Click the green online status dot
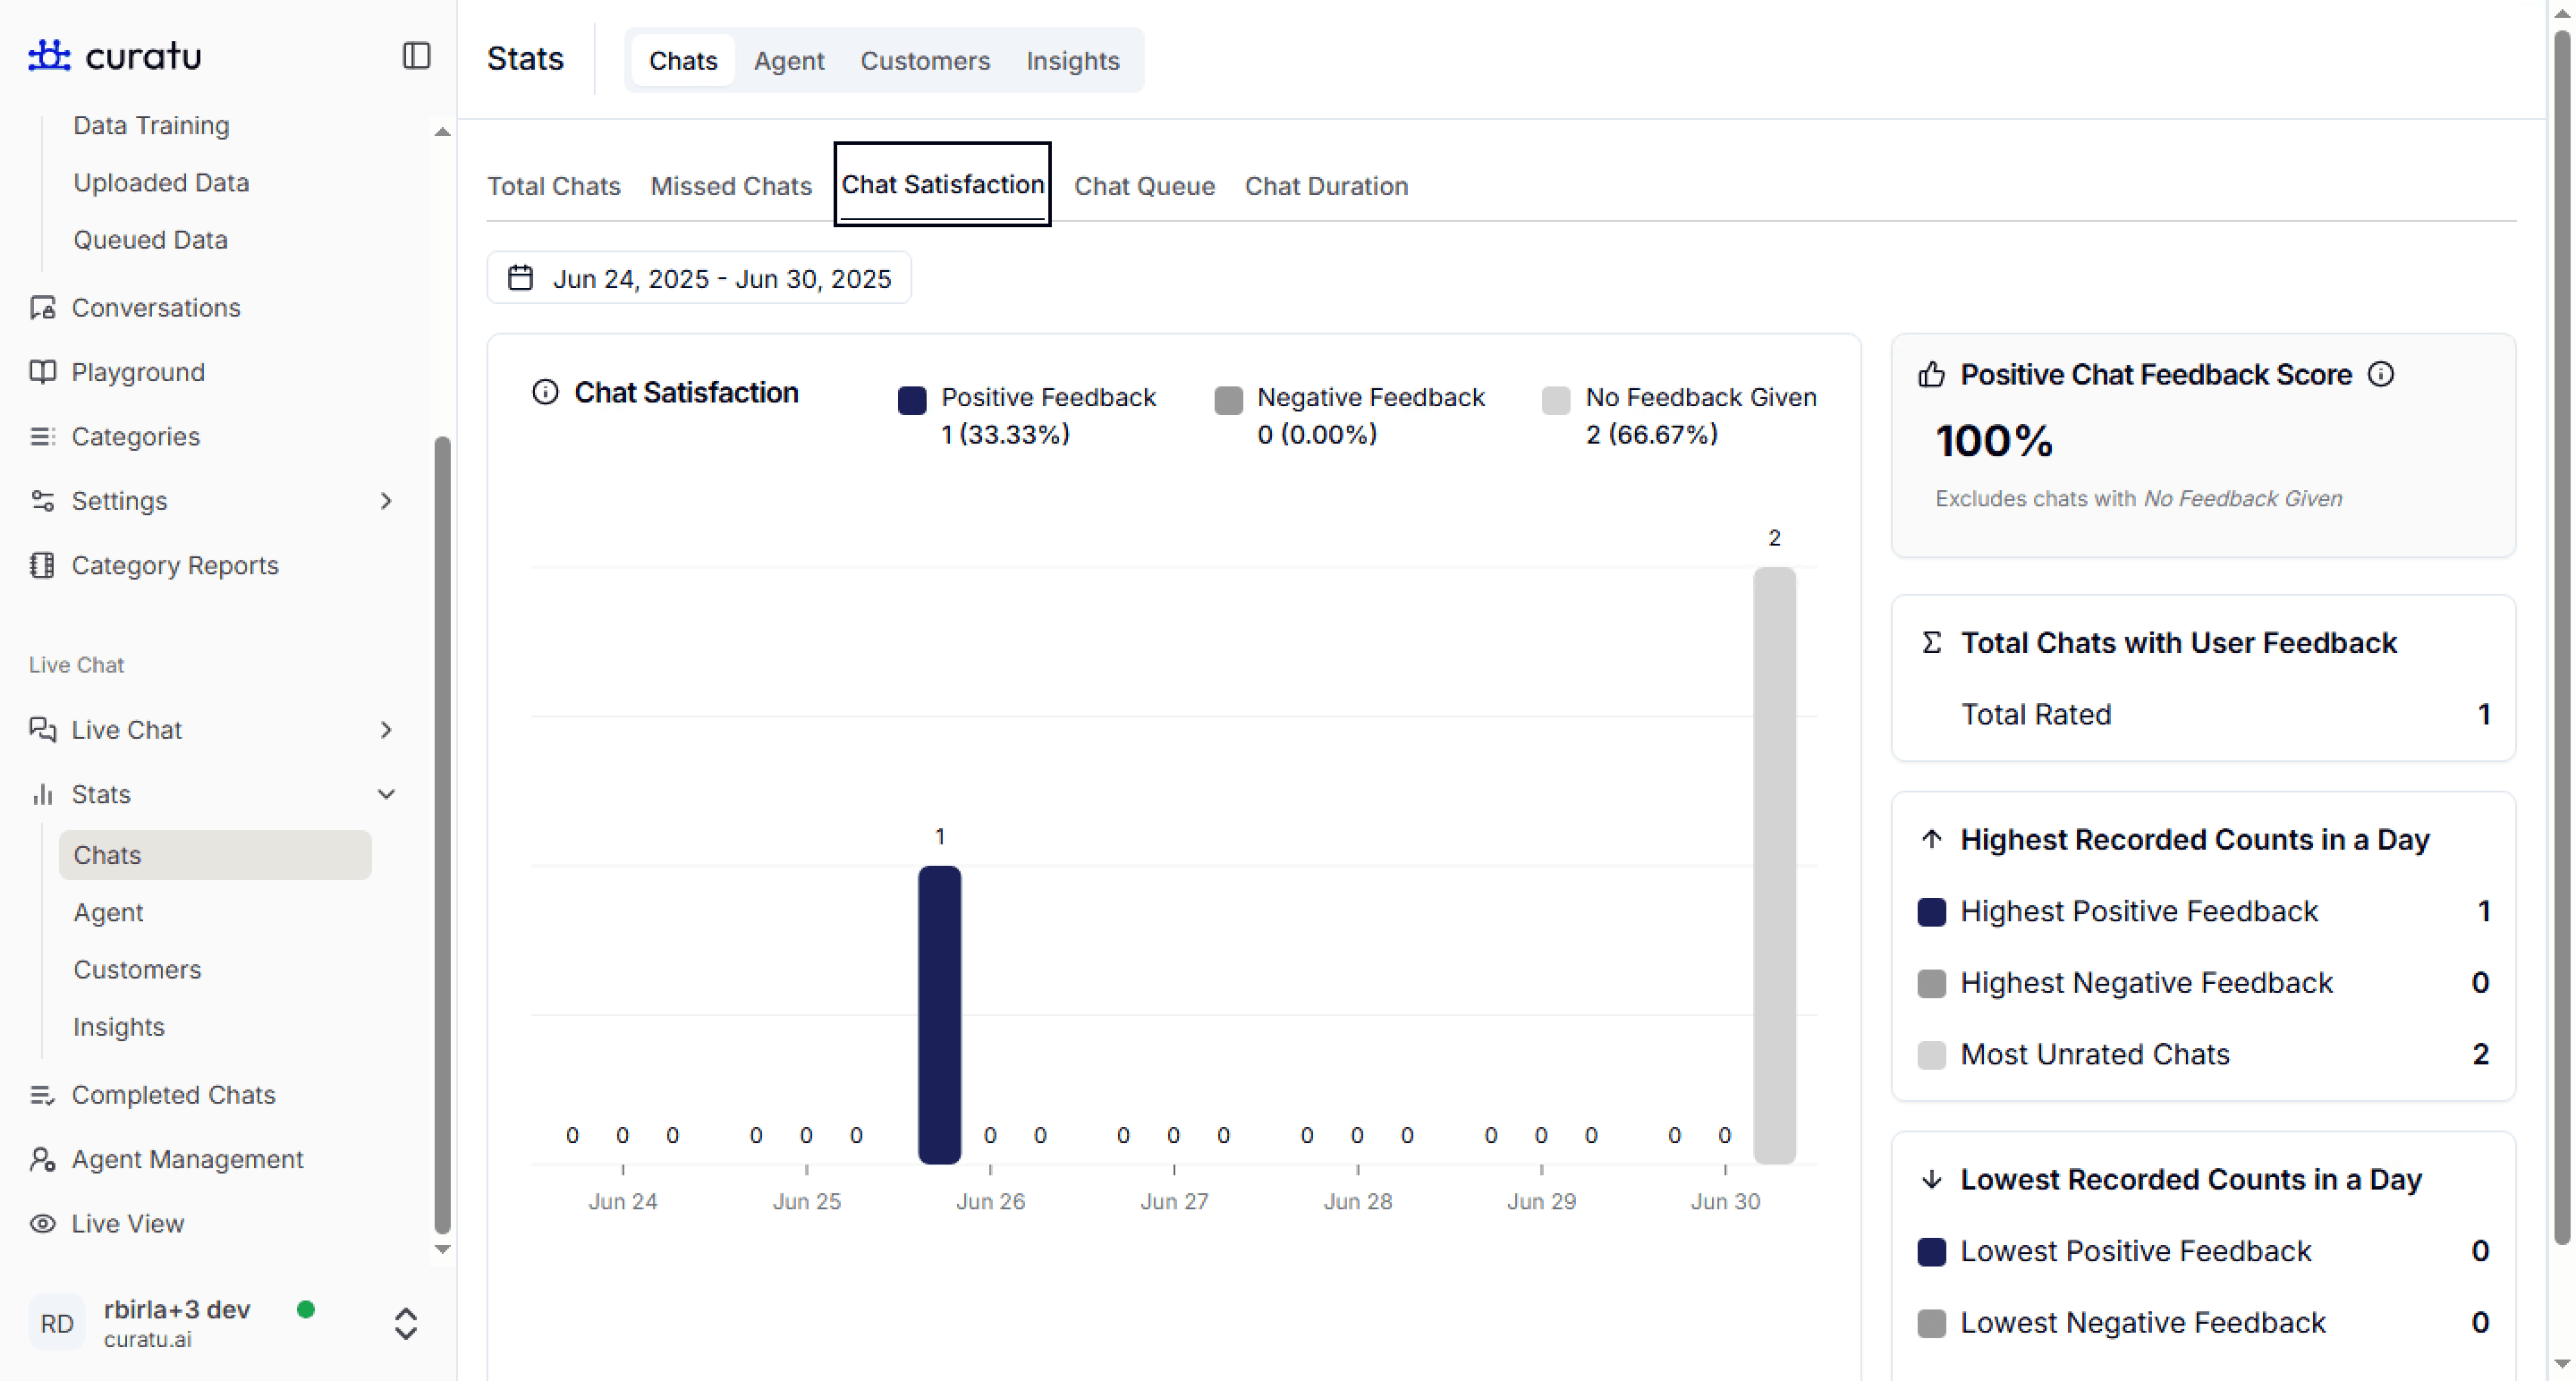The height and width of the screenshot is (1381, 2576). click(306, 1309)
